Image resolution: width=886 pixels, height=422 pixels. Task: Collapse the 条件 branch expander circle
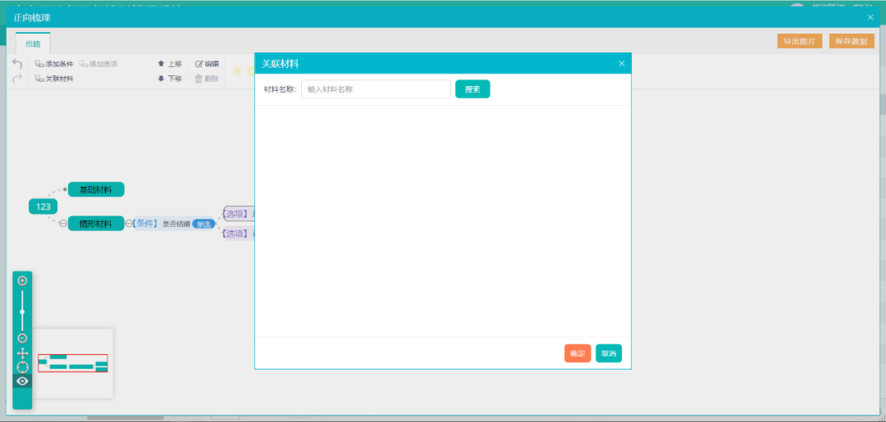pos(129,224)
